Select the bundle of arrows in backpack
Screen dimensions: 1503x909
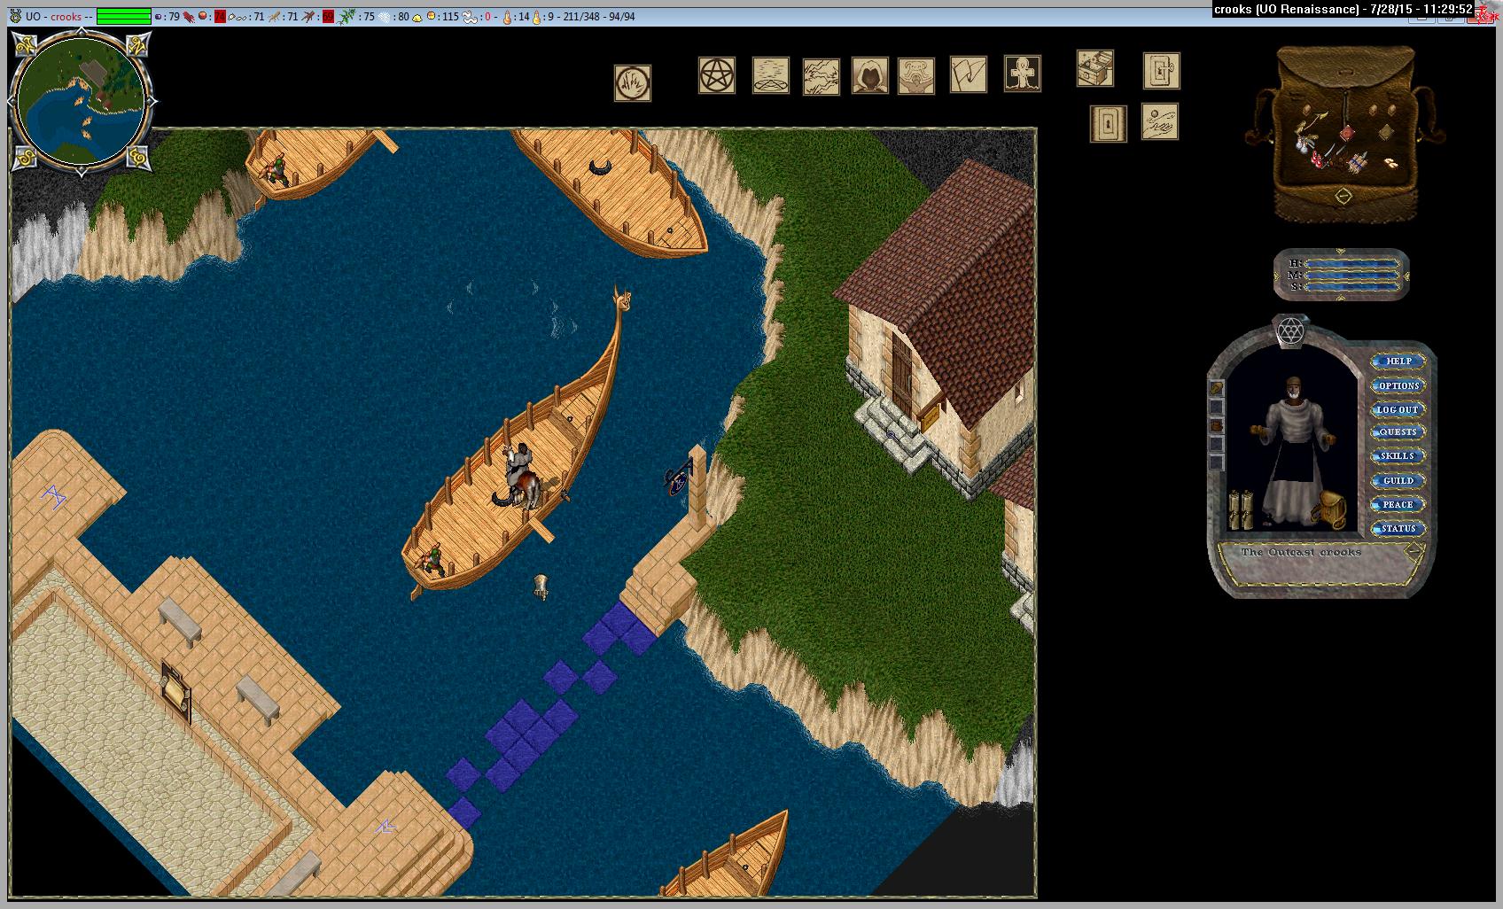tap(1357, 162)
